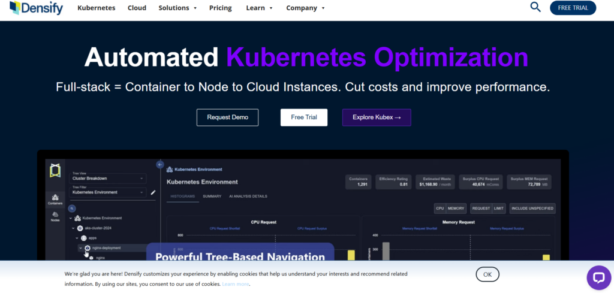Click the FREE TRIAL header button
This screenshot has width=614, height=293.
pyautogui.click(x=573, y=8)
